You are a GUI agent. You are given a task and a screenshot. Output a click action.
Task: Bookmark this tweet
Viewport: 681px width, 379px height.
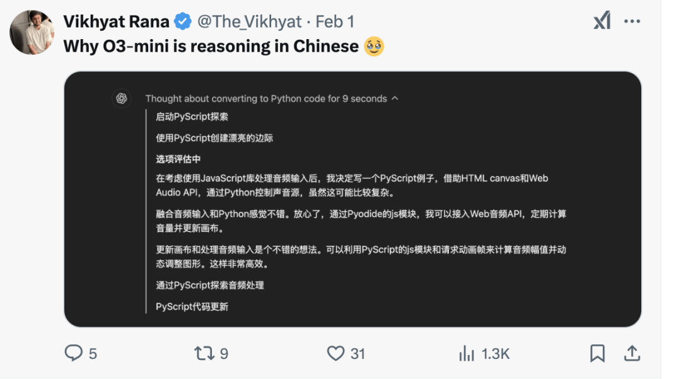(x=597, y=353)
